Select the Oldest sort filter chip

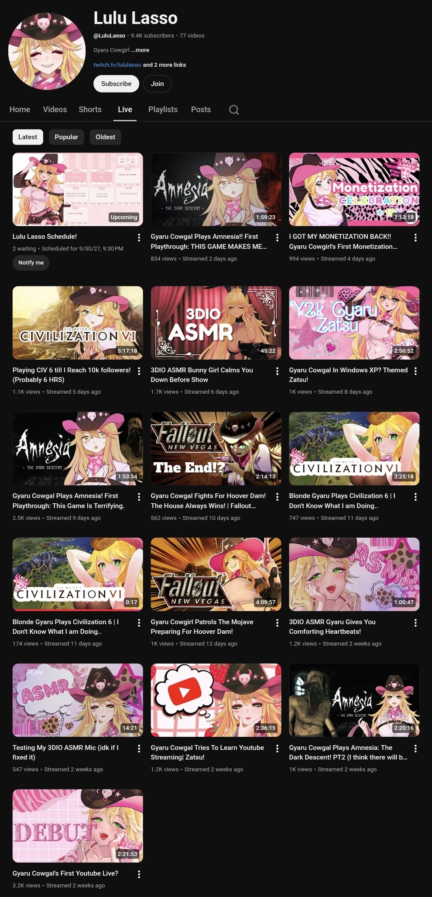(105, 137)
